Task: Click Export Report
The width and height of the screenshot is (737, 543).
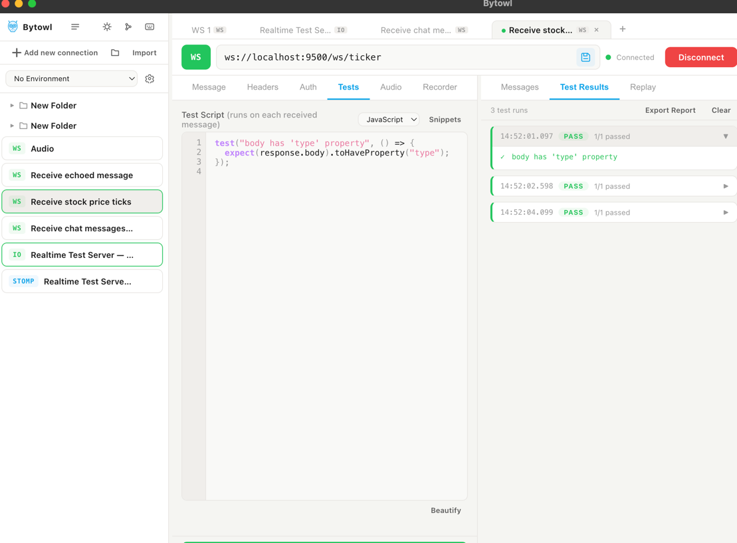Action: pos(670,110)
